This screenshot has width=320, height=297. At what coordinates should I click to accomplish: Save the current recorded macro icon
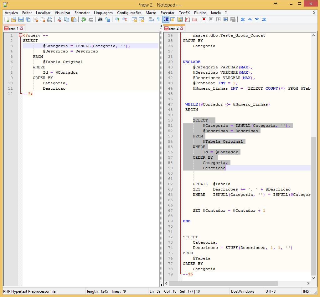click(x=233, y=20)
